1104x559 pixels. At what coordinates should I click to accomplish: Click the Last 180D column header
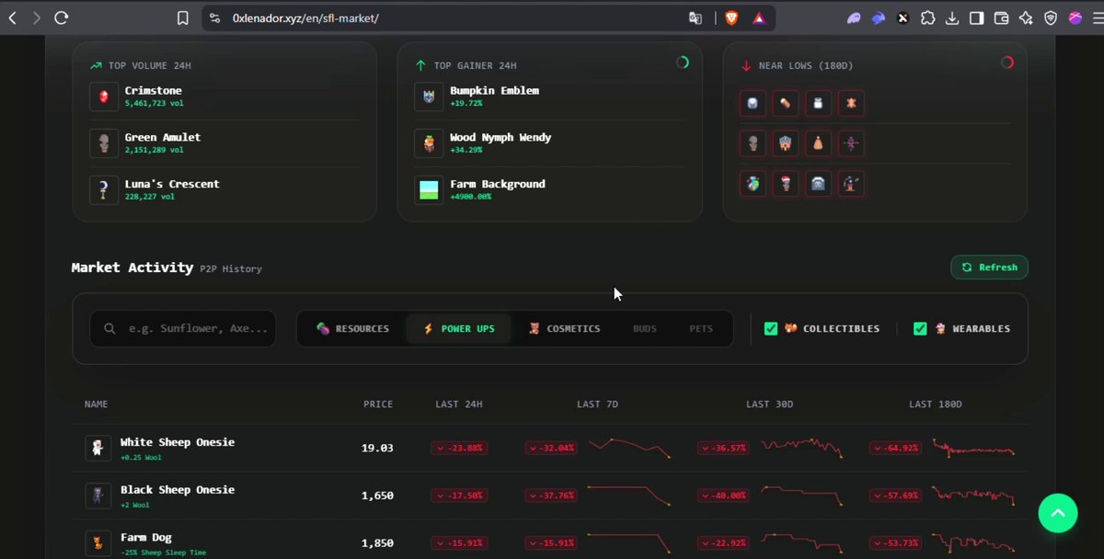pyautogui.click(x=936, y=405)
